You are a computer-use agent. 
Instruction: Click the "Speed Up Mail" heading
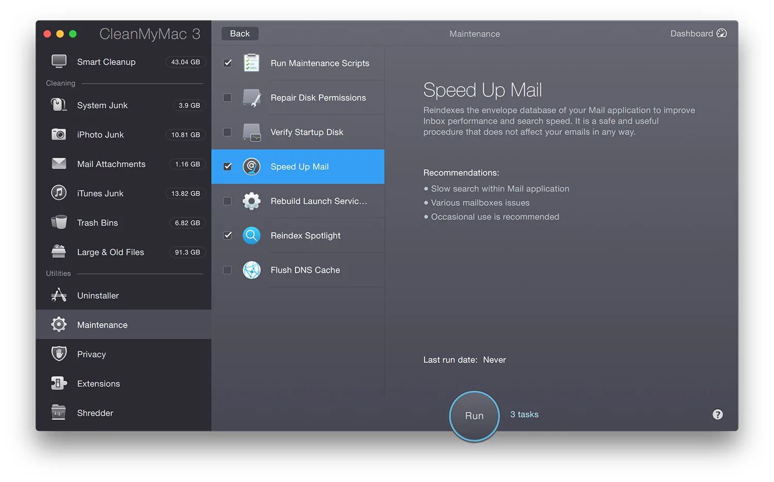click(482, 90)
